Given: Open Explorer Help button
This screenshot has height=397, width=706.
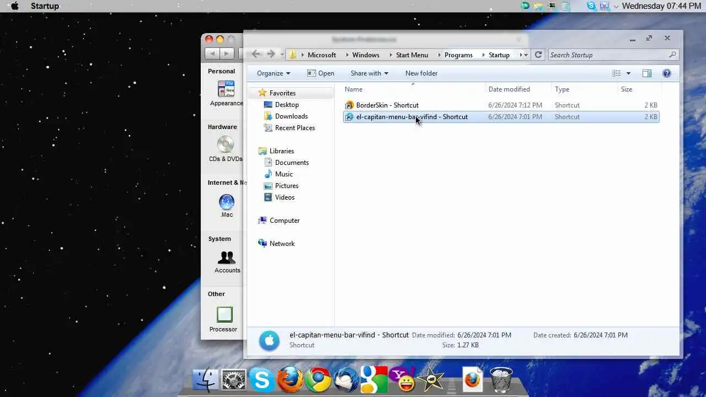Looking at the screenshot, I should [x=666, y=73].
